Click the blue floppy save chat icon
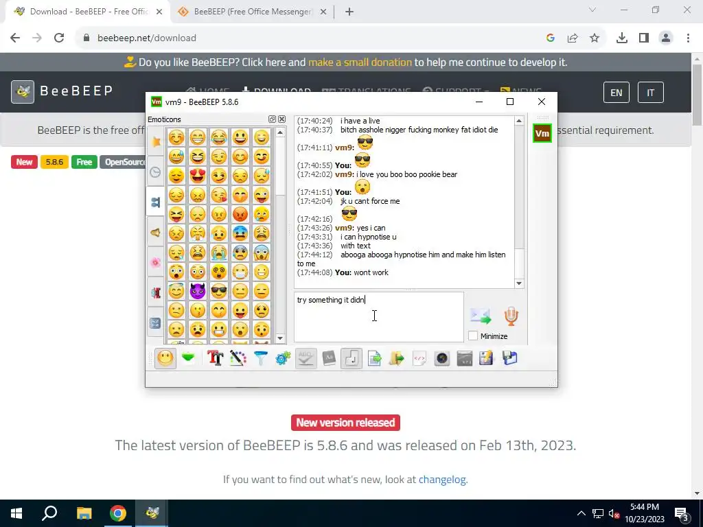703x527 pixels. pos(510,358)
